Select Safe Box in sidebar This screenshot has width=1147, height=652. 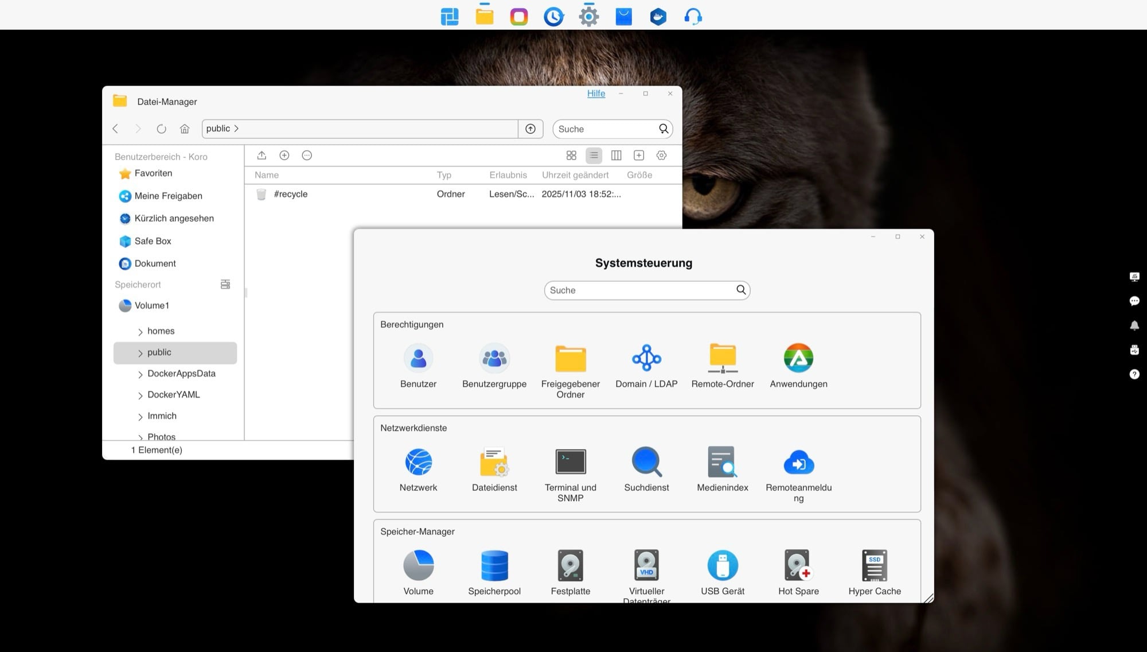(x=153, y=241)
